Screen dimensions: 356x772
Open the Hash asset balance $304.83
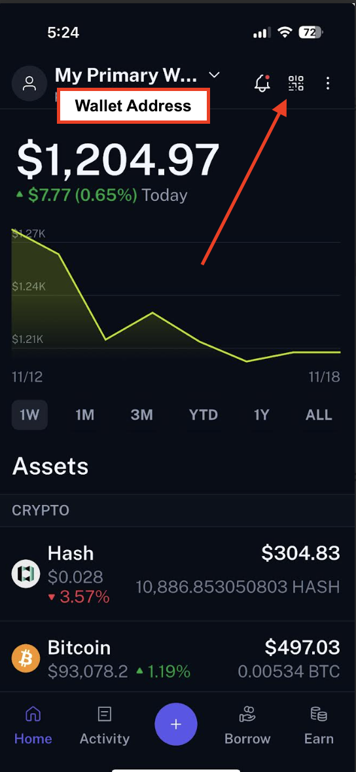tap(300, 553)
